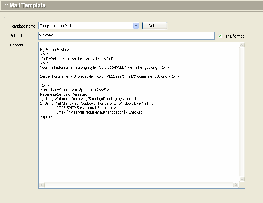Viewport: 263px width, 203px height.
Task: Place cursor on the "Hi, %user%" line
Action: [x=55, y=50]
